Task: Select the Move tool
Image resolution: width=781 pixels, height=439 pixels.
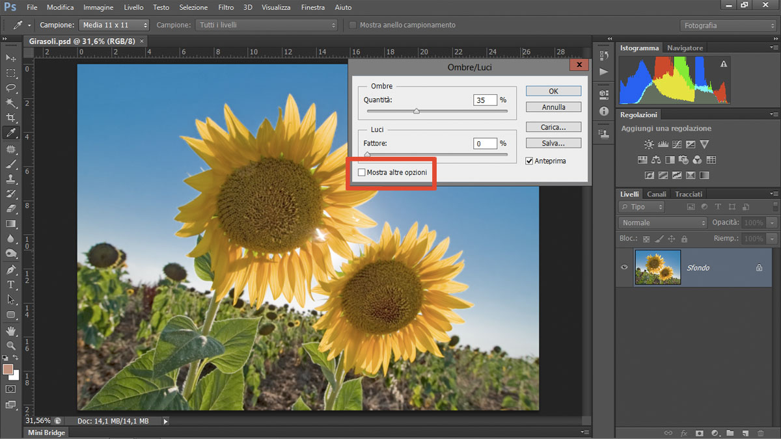Action: click(x=11, y=58)
